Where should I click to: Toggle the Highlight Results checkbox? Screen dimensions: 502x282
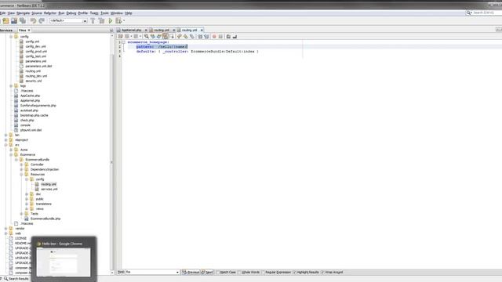click(x=295, y=273)
